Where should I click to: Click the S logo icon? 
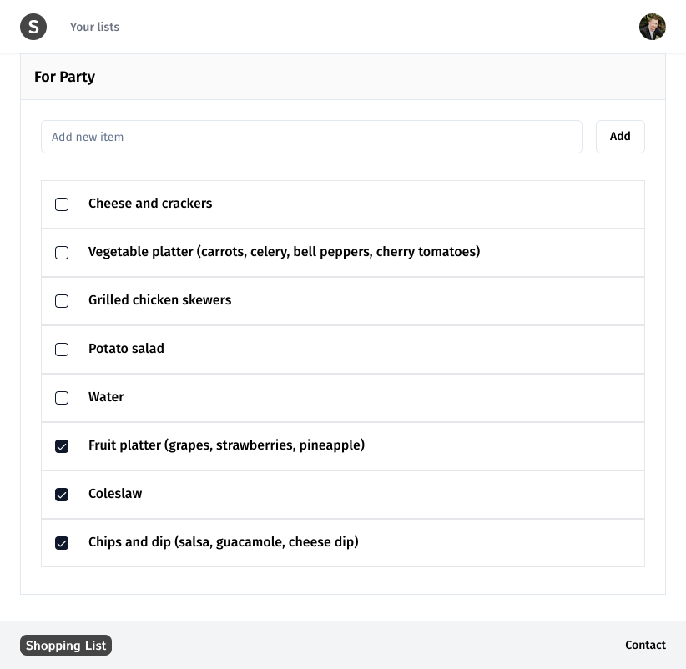(33, 27)
